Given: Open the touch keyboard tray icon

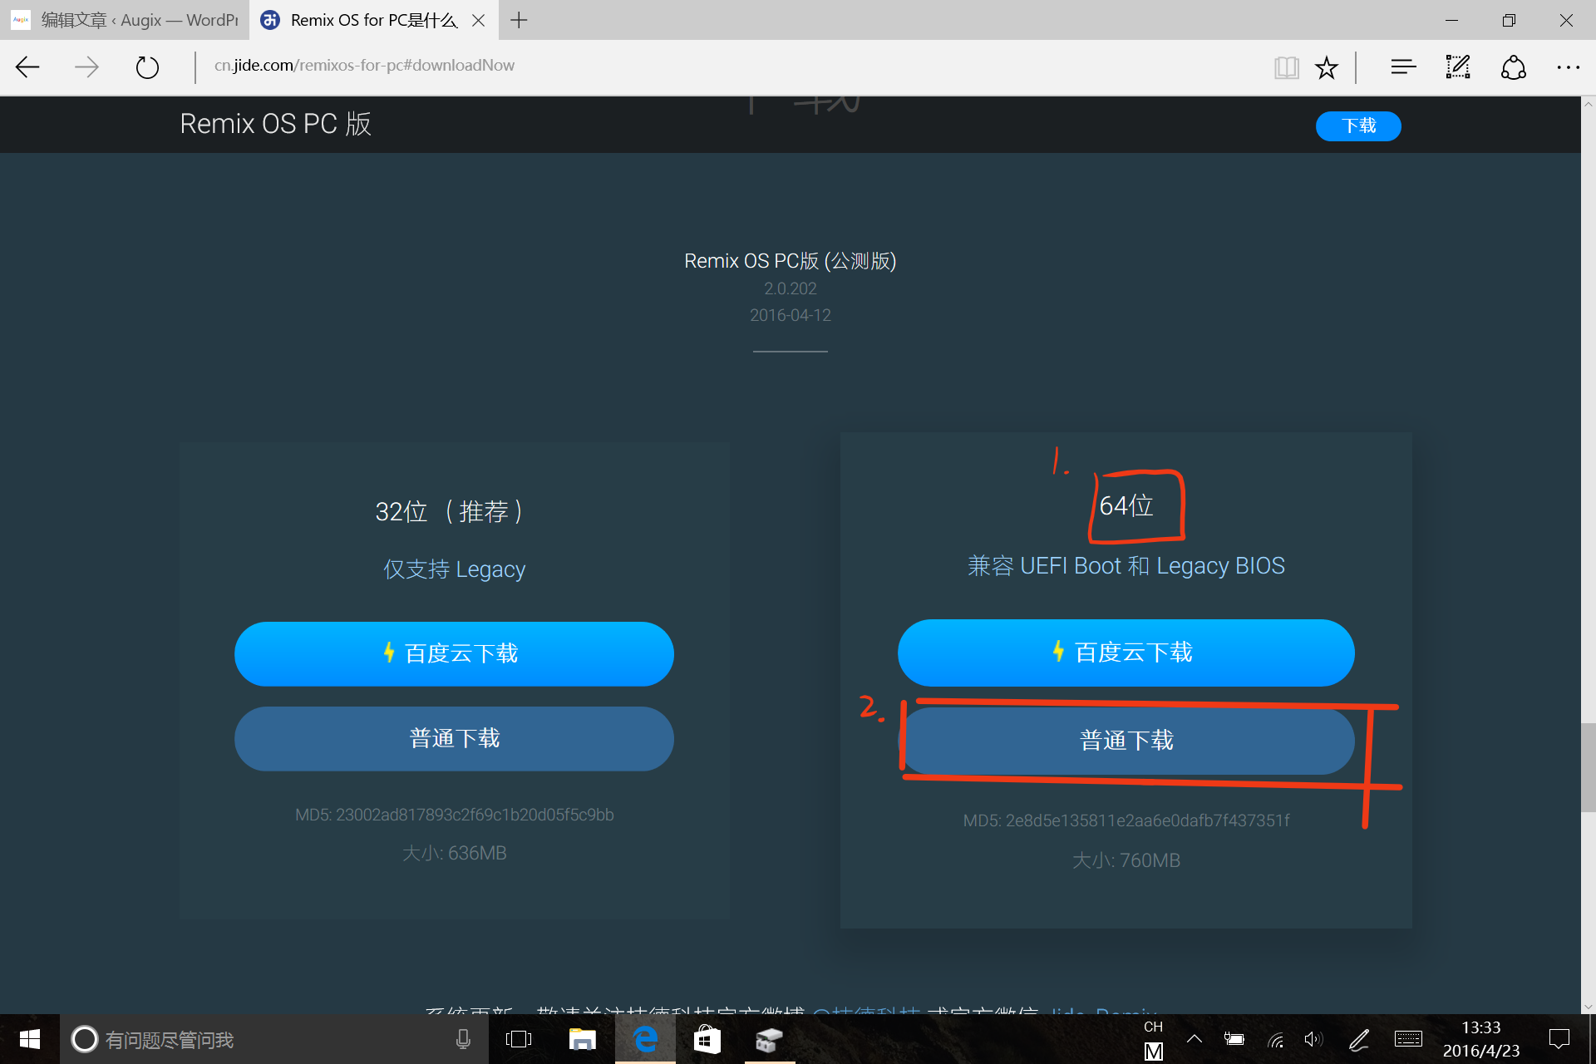Looking at the screenshot, I should tap(1408, 1038).
